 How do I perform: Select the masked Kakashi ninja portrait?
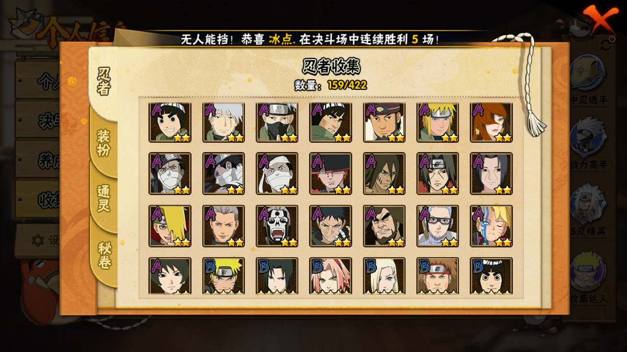click(x=277, y=122)
